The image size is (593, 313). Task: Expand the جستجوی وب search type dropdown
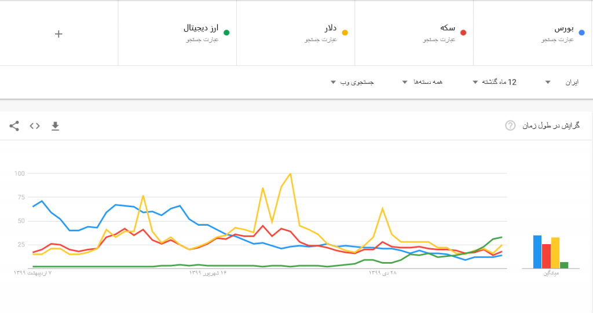click(352, 82)
